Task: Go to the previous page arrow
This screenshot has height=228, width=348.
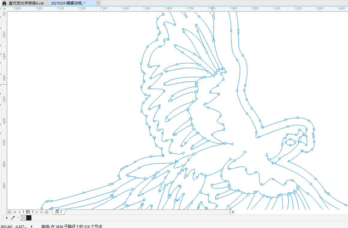Action: click(x=19, y=212)
